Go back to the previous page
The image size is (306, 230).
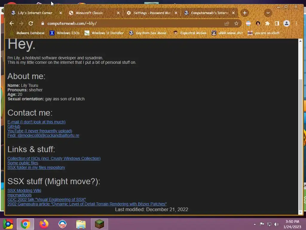[x=12, y=23]
